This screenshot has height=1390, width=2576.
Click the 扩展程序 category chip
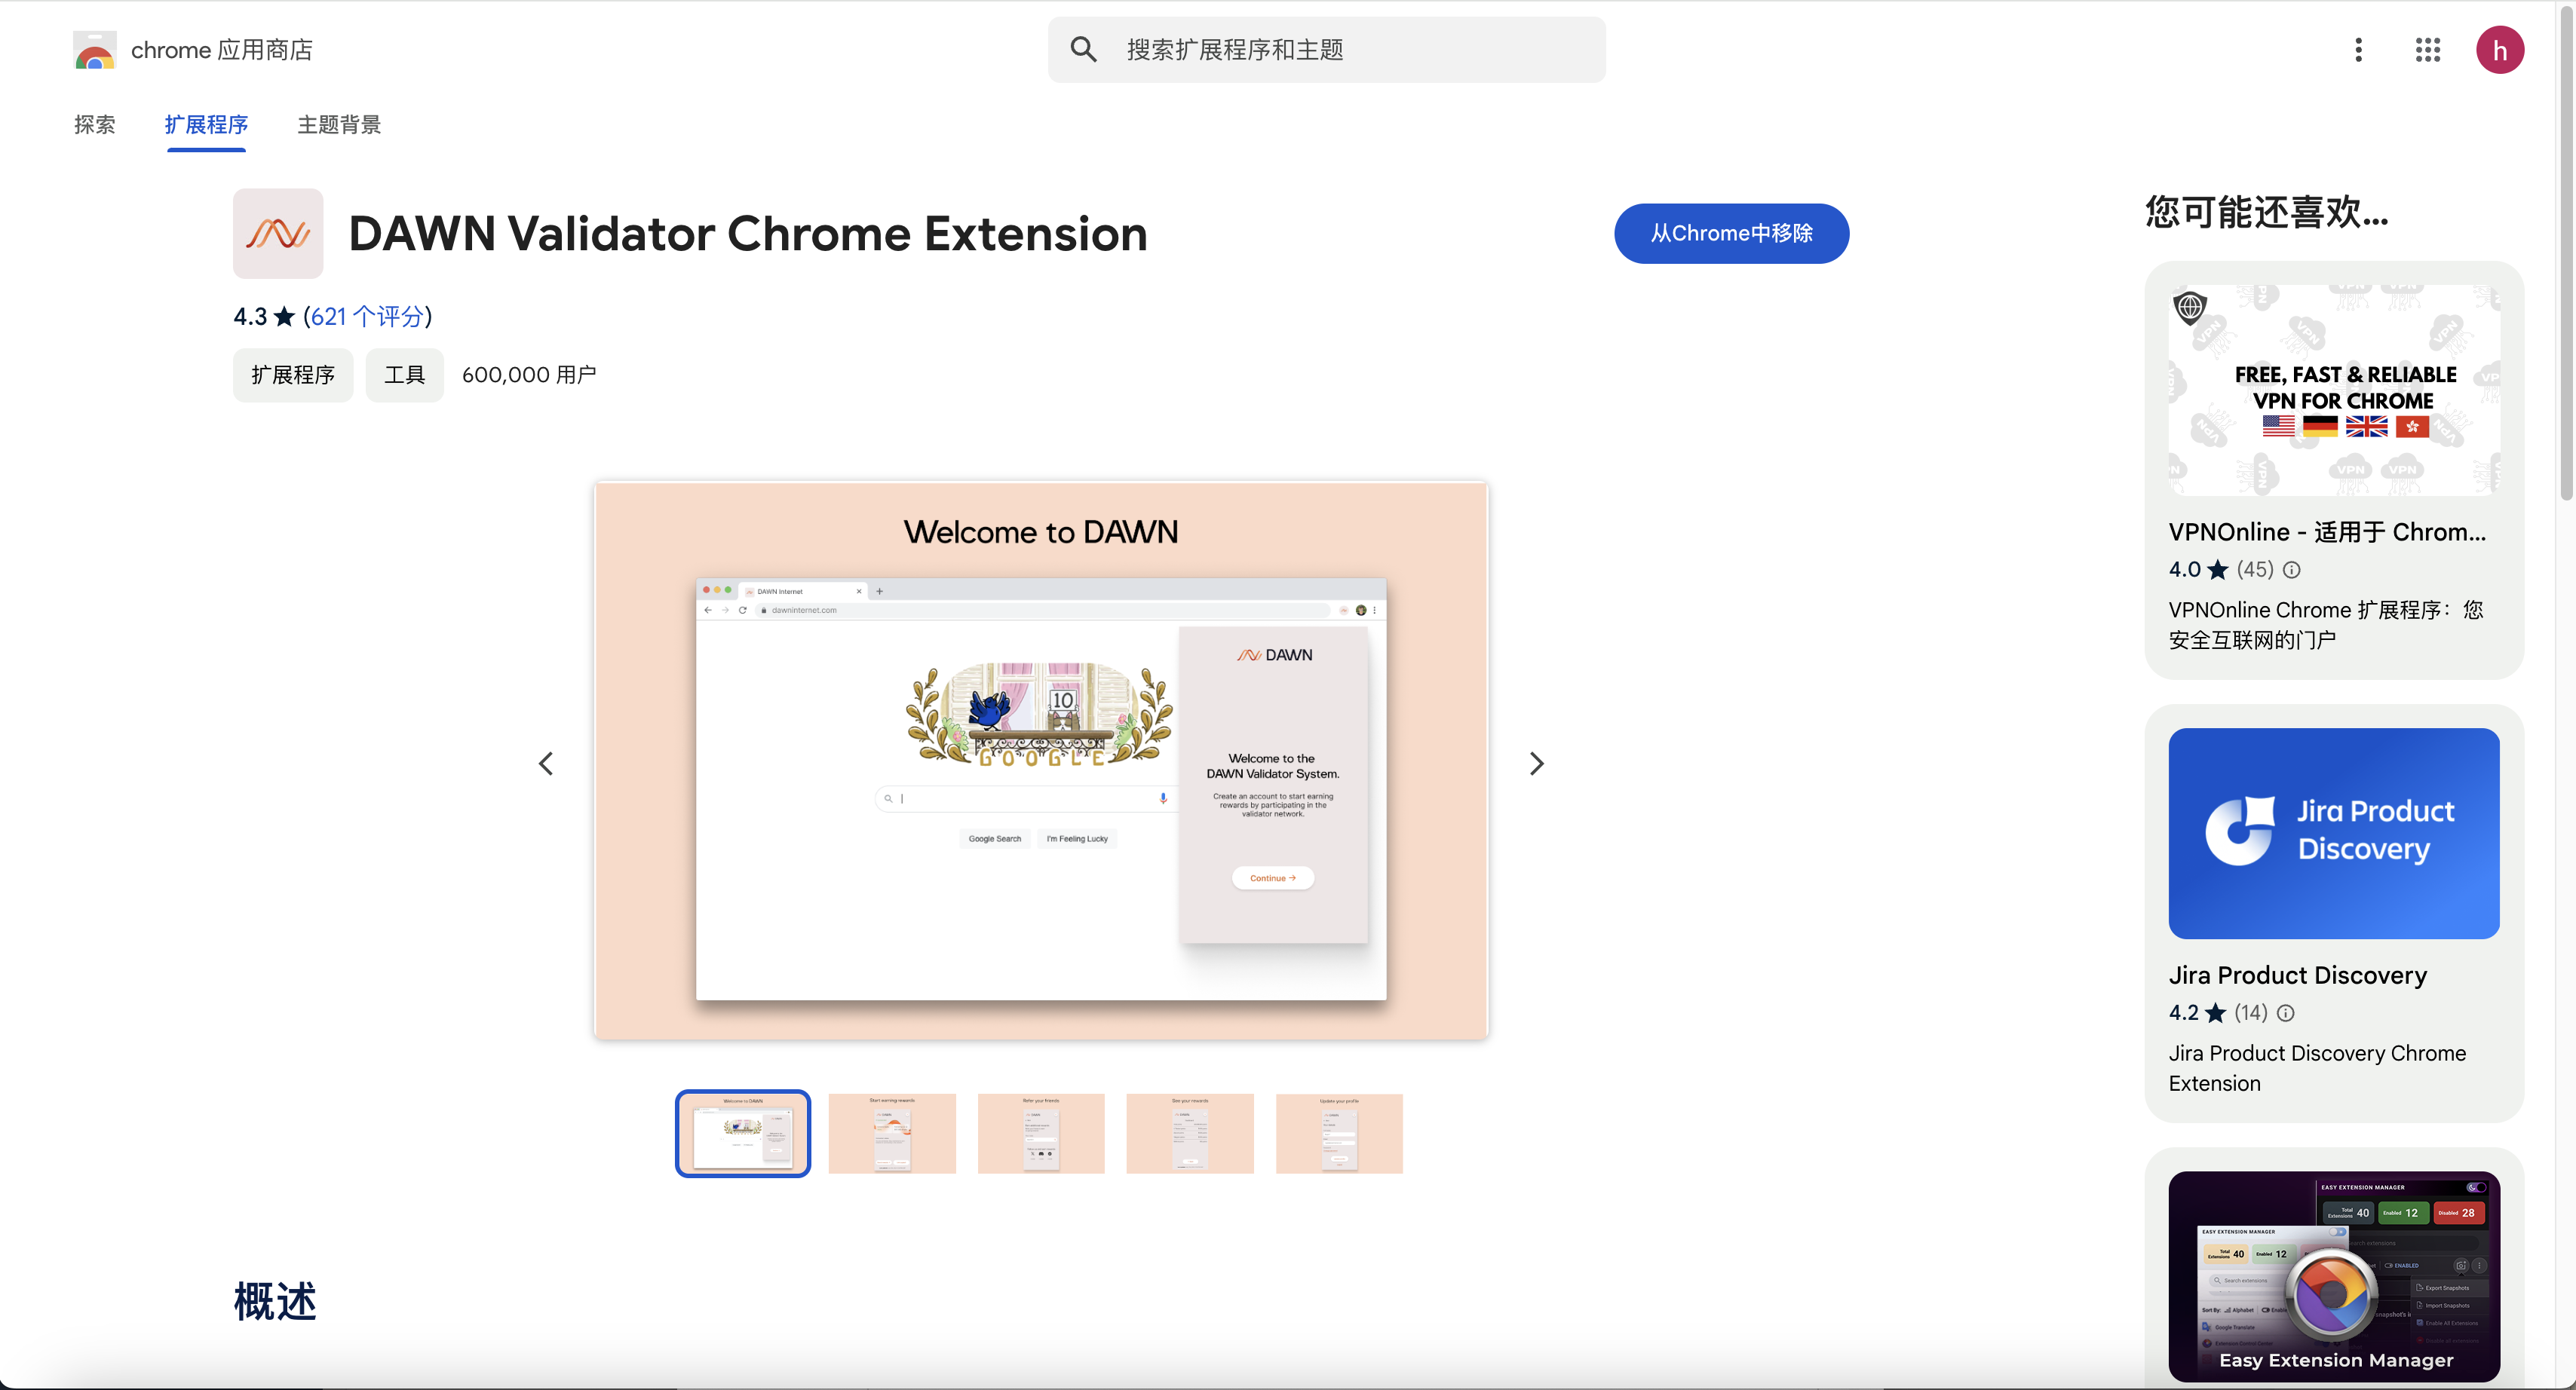point(293,375)
